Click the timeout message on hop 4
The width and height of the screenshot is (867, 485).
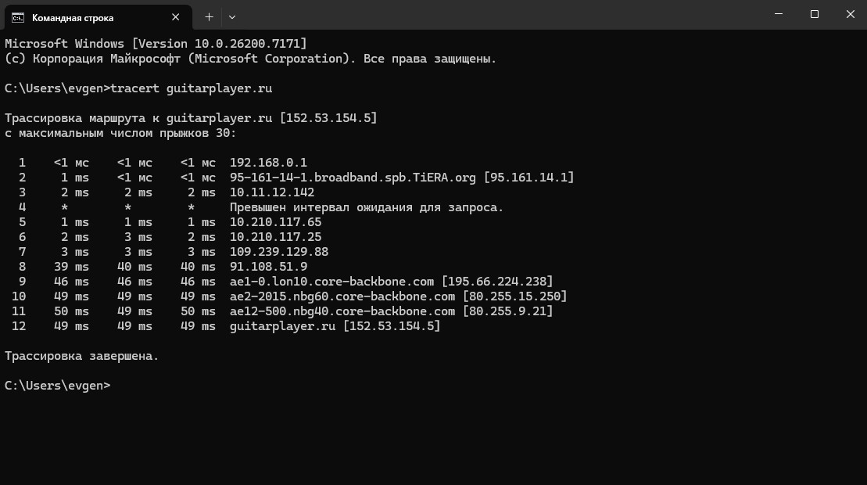pos(367,207)
